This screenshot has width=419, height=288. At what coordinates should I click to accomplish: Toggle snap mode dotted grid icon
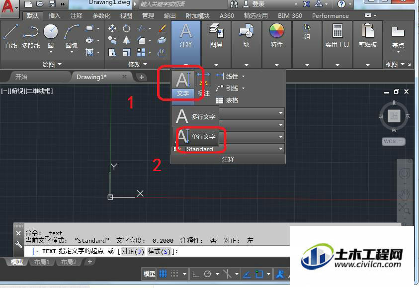click(x=174, y=274)
